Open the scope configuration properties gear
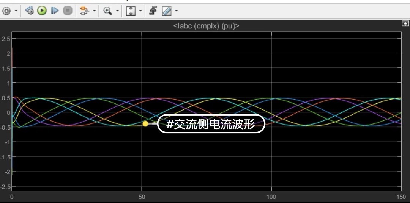This screenshot has height=203, width=410. (6, 11)
